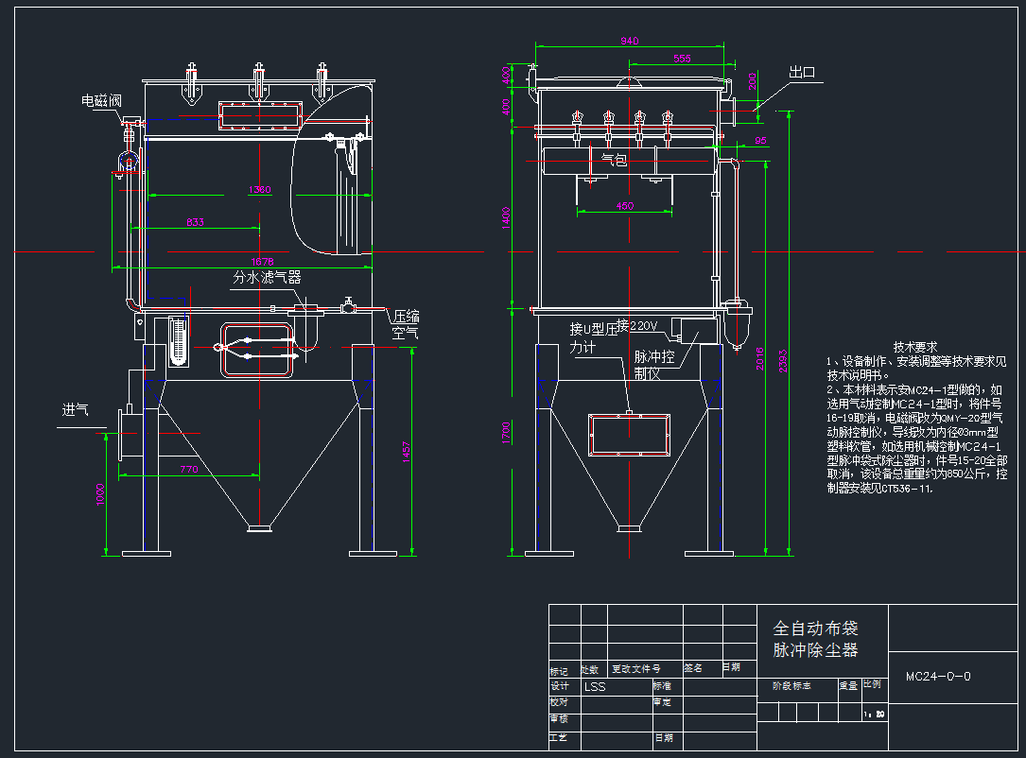Select the '接U型压力计' annotation

point(594,338)
